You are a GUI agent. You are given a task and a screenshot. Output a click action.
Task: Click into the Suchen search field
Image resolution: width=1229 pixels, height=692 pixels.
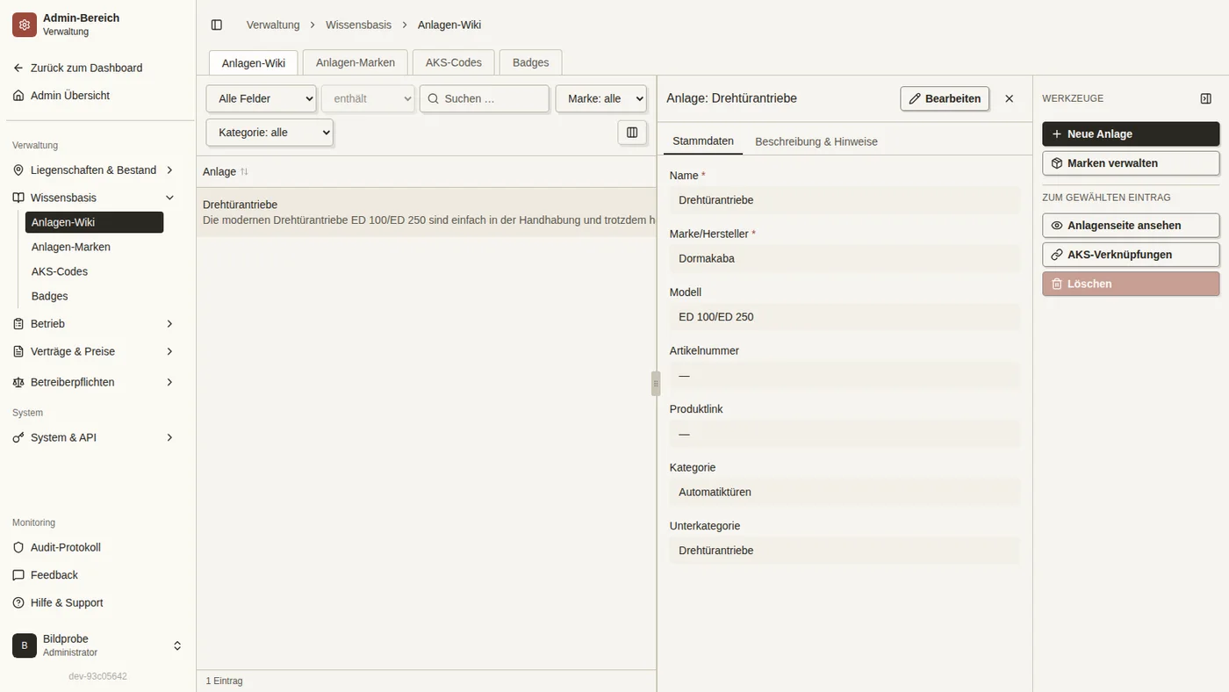click(485, 98)
